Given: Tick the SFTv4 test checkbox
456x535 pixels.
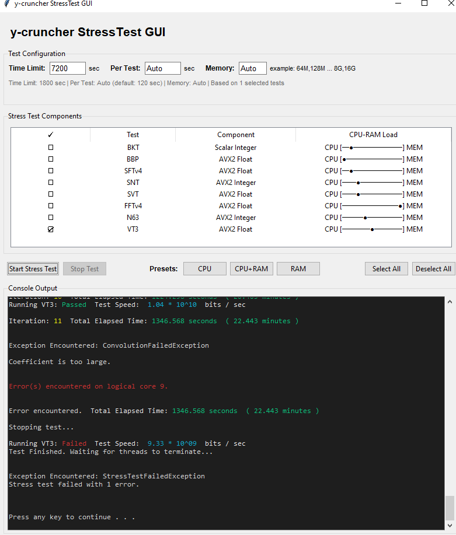Looking at the screenshot, I should click(51, 170).
